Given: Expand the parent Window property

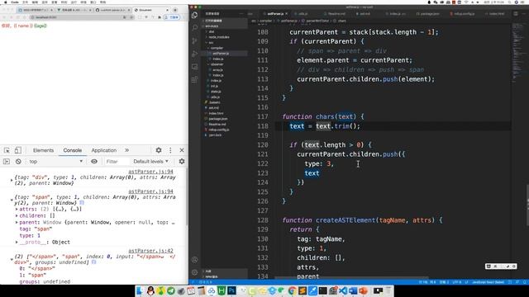Looking at the screenshot, I should tap(17, 223).
